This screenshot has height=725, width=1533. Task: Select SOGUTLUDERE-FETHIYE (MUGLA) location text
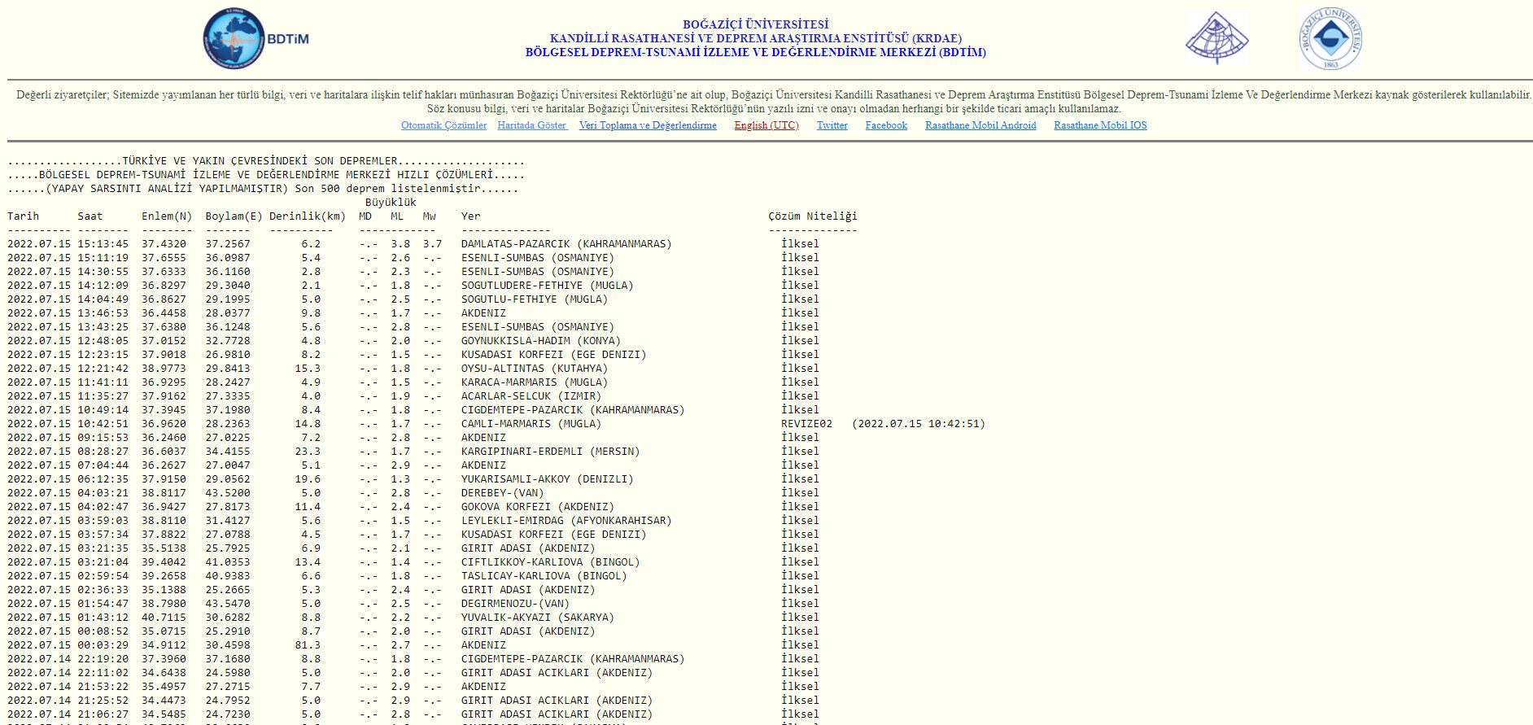pyautogui.click(x=548, y=286)
